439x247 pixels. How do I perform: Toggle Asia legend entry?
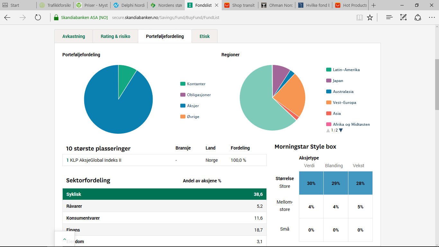[334, 114]
